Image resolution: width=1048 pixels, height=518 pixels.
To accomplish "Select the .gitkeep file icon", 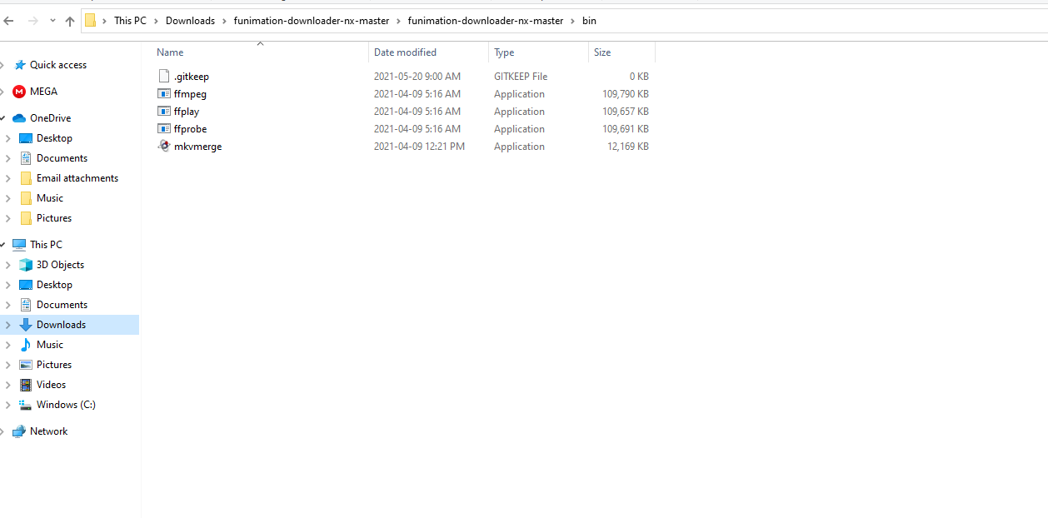I will 164,77.
